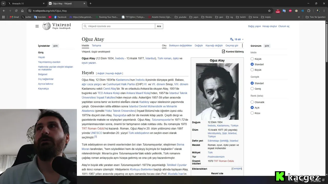Click the Oturum aç login link
Viewport: 328px width, 184px height.
[284, 26]
